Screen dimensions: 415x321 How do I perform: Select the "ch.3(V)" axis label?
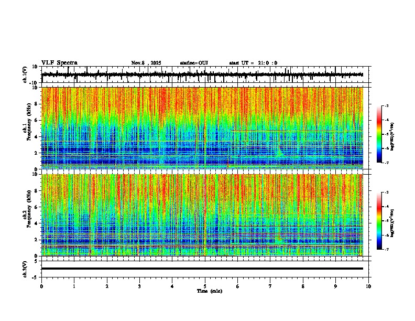(x=25, y=269)
